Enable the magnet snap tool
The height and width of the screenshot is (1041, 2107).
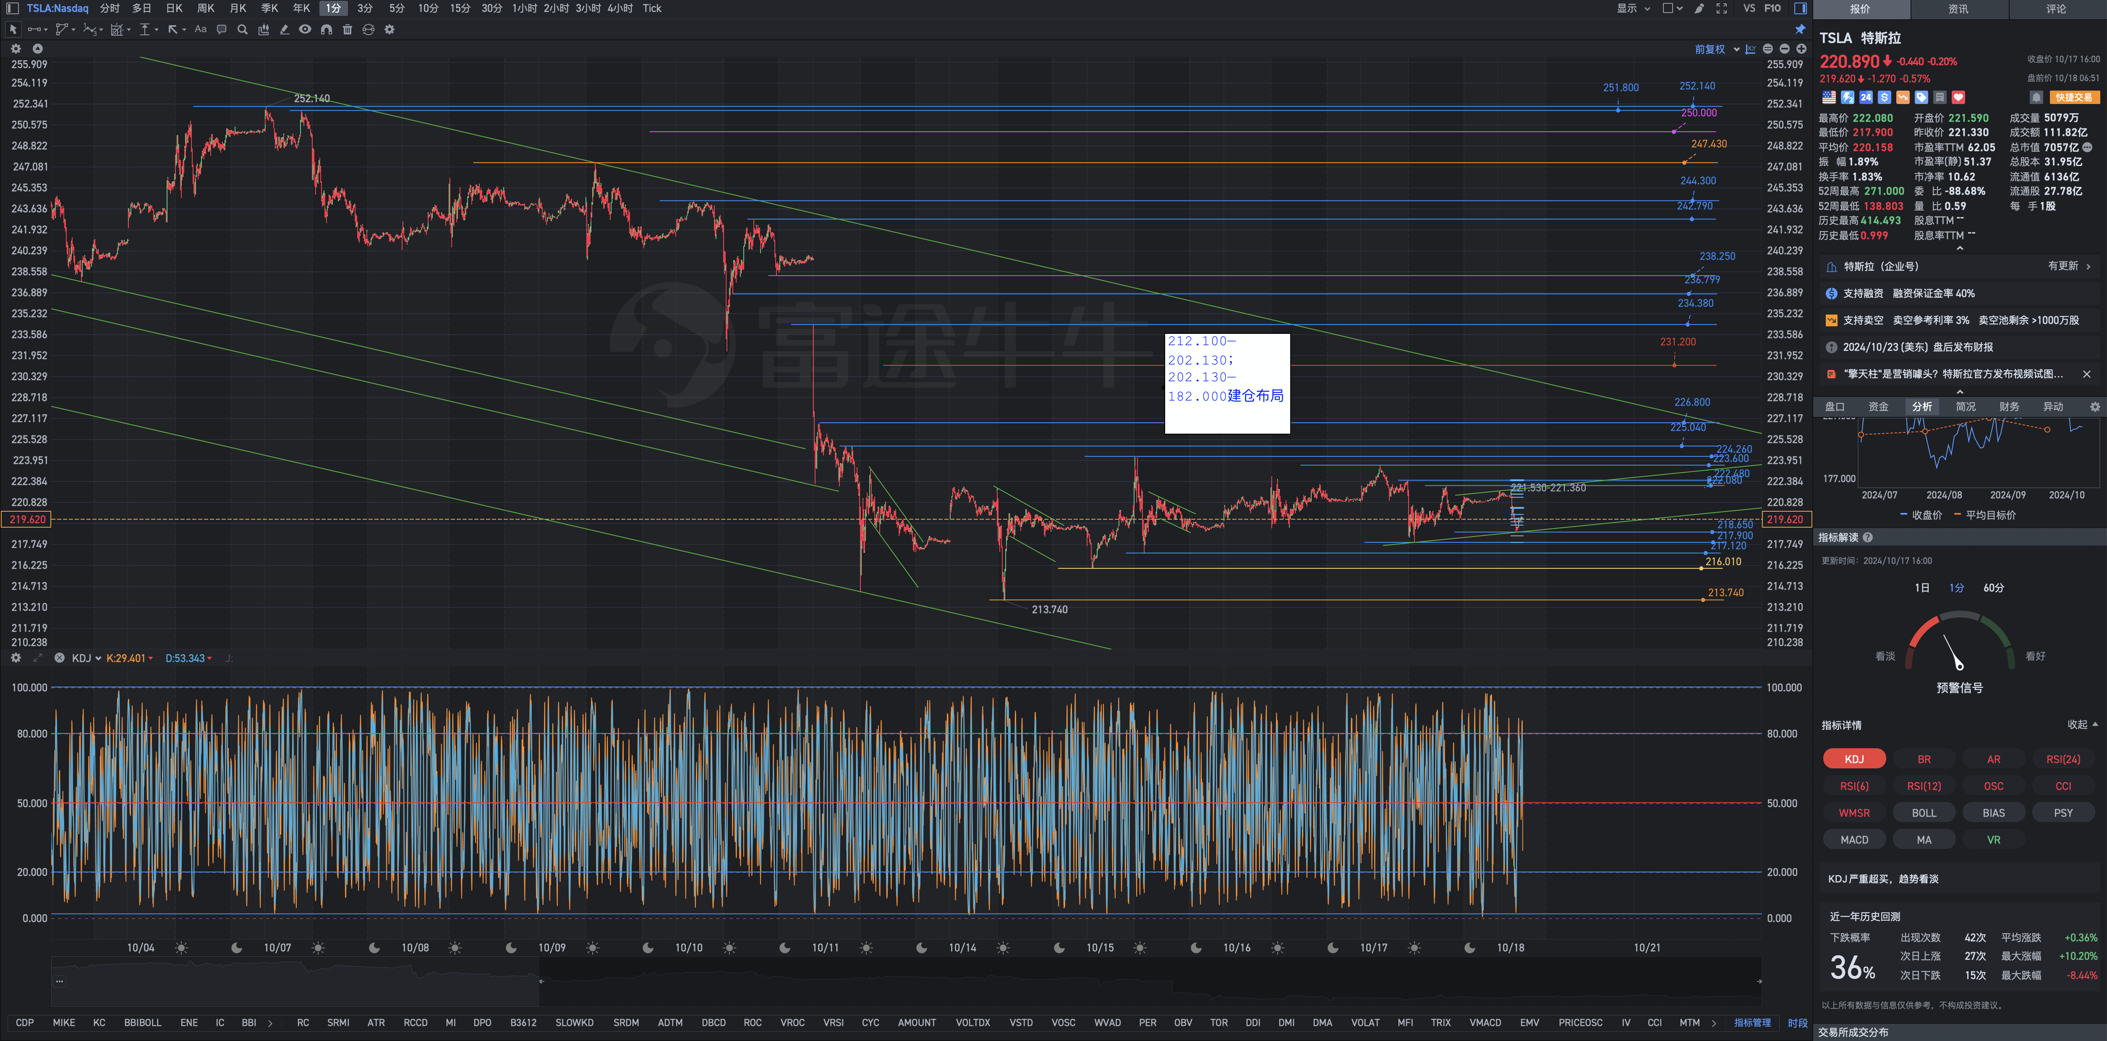pos(327,29)
